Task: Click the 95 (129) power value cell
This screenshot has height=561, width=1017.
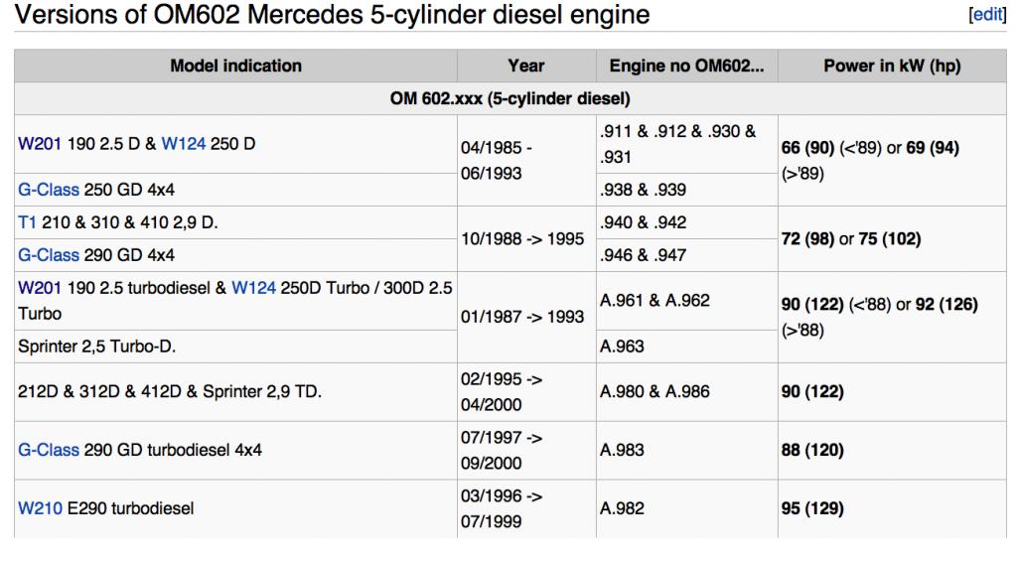Action: click(814, 508)
